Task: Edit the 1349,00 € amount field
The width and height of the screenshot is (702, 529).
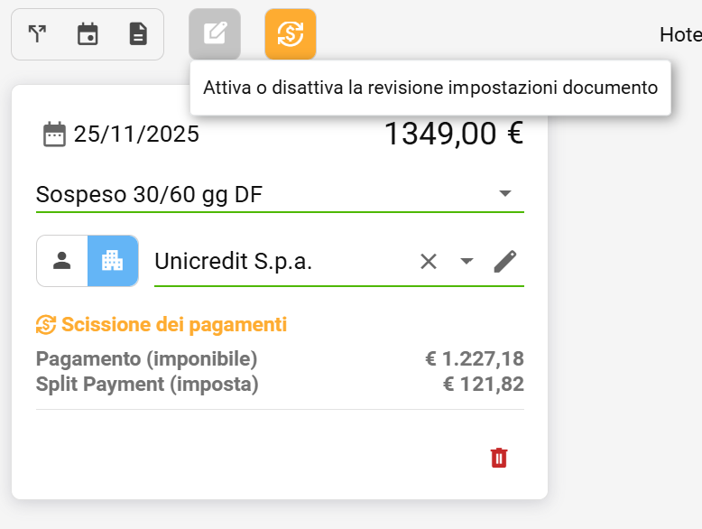Action: click(x=453, y=134)
